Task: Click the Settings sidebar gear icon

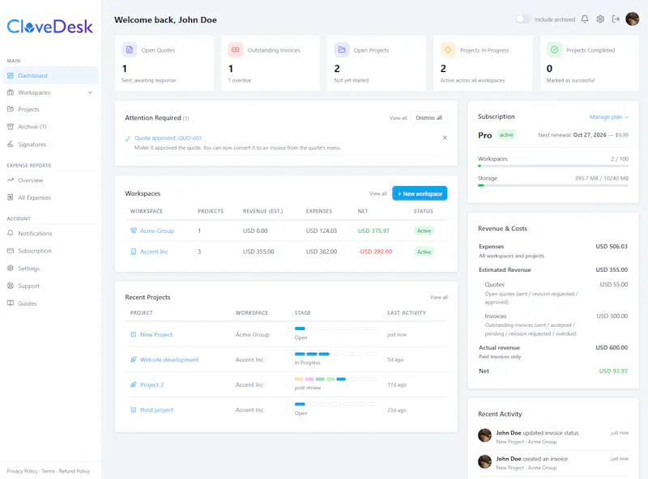Action: coord(11,268)
